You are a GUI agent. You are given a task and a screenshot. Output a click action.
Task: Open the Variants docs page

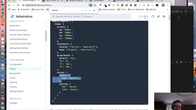pos(13,87)
